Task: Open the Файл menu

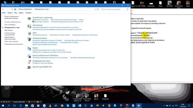Action: coord(4,13)
